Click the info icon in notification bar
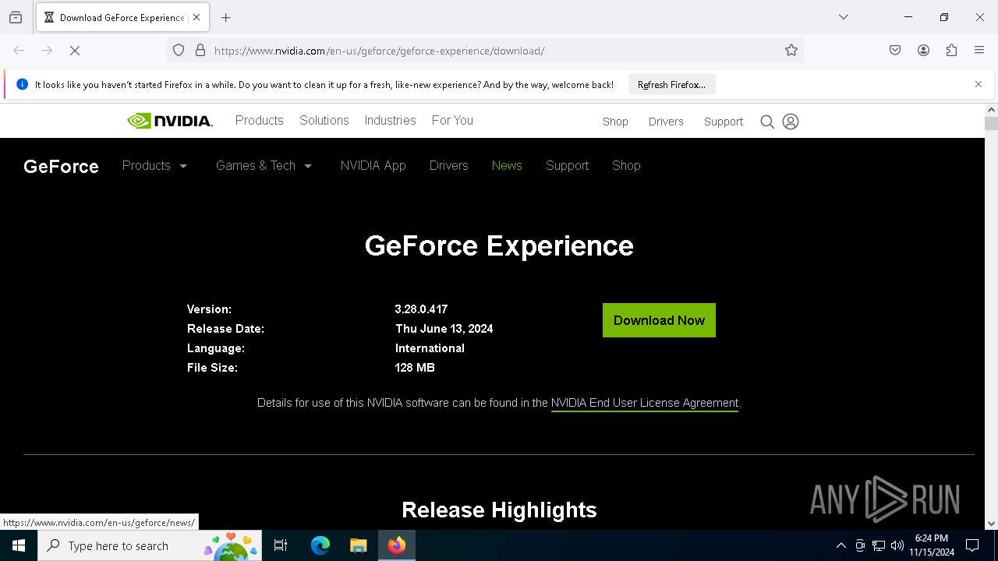 (22, 84)
